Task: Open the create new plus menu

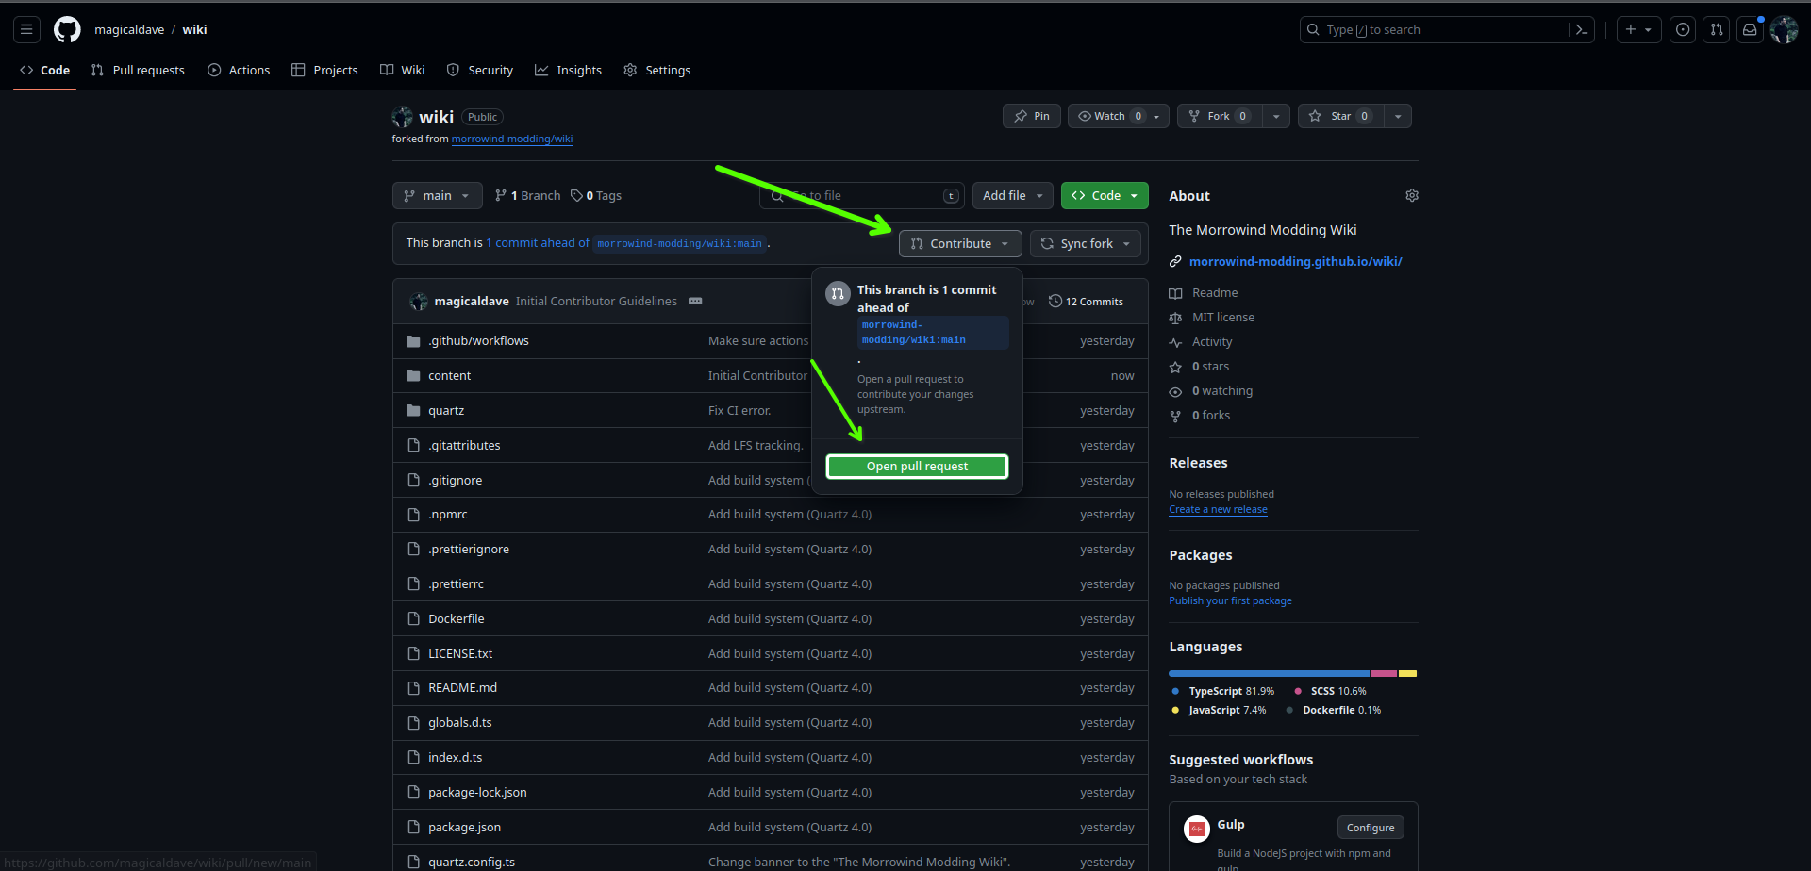Action: pos(1638,30)
